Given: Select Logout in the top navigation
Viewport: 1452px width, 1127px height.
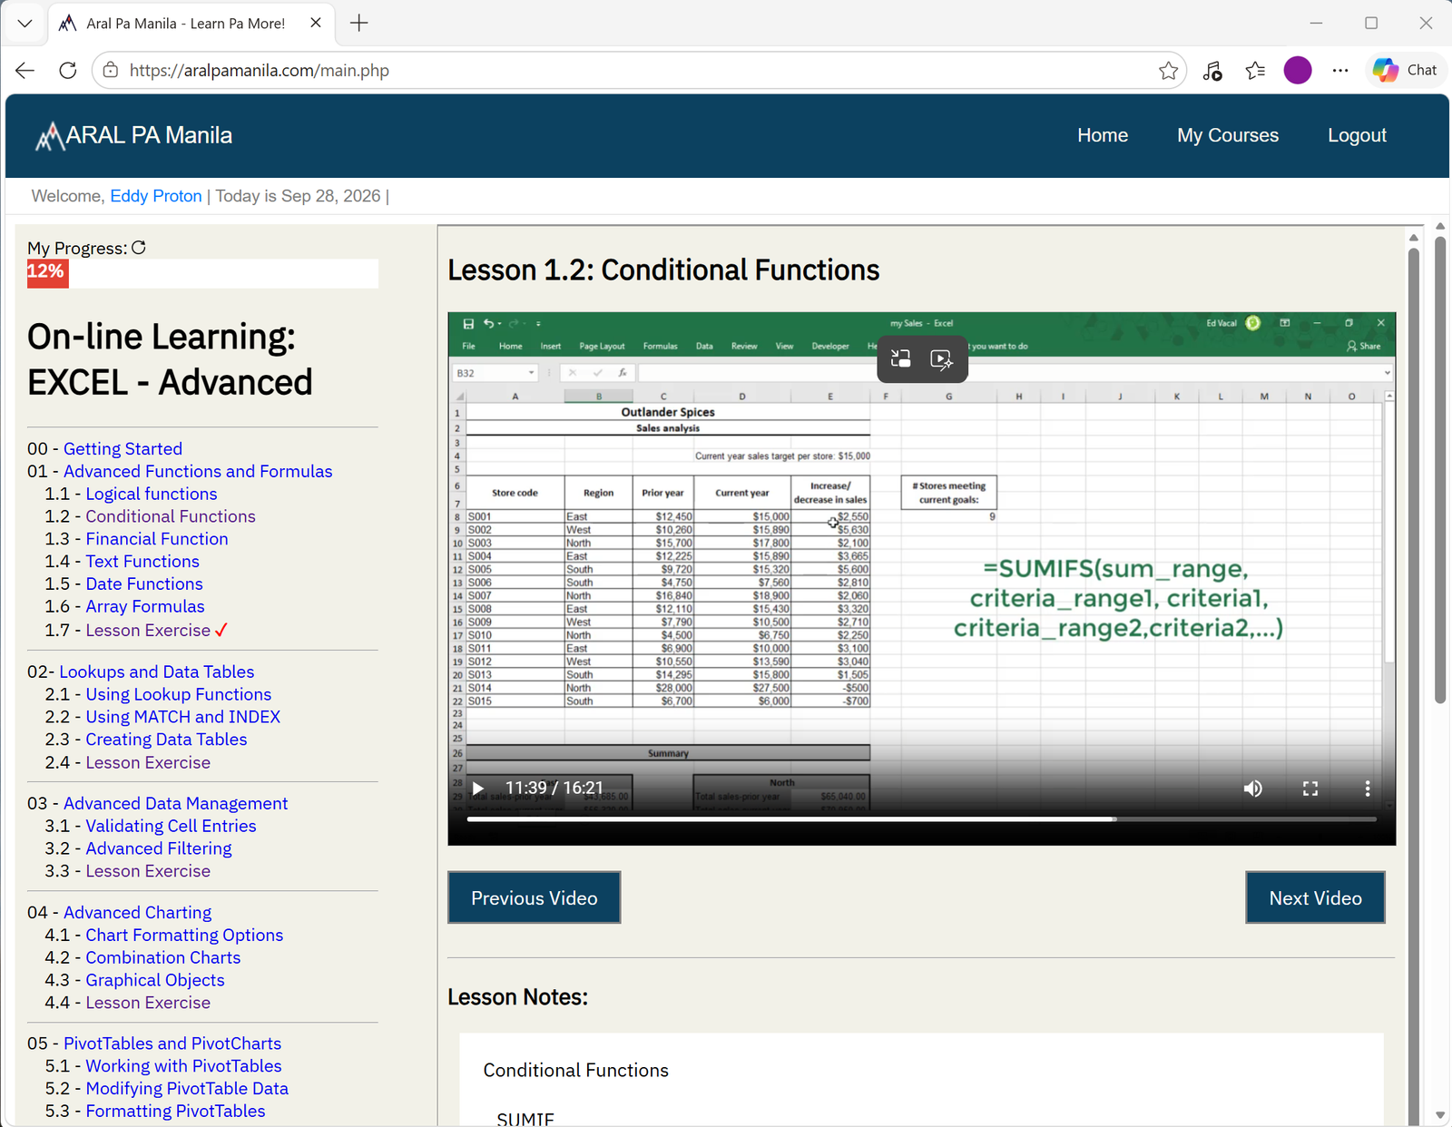Looking at the screenshot, I should (1357, 135).
